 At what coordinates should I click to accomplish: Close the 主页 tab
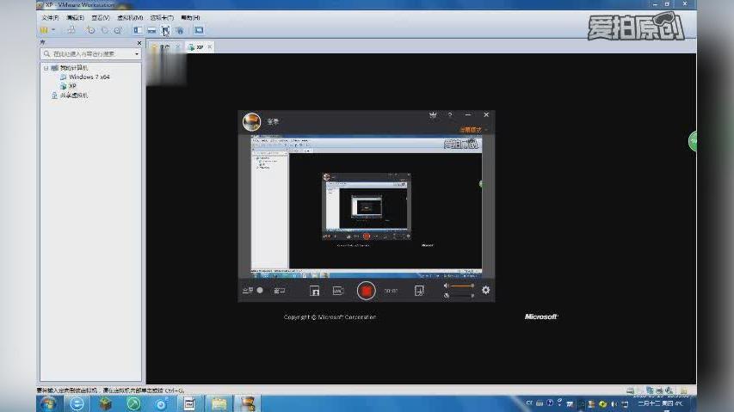click(178, 47)
